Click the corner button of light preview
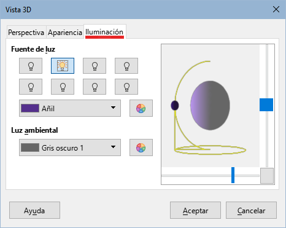Screen dimensions: 286x228 point(267,176)
